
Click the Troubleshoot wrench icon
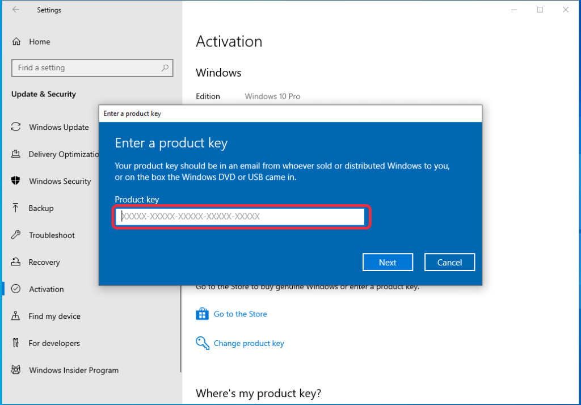click(x=16, y=235)
